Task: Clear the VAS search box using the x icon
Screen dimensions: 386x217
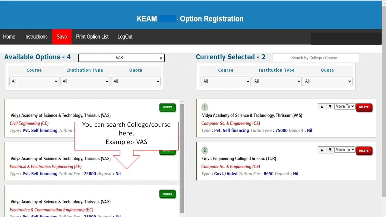Action: point(161,58)
